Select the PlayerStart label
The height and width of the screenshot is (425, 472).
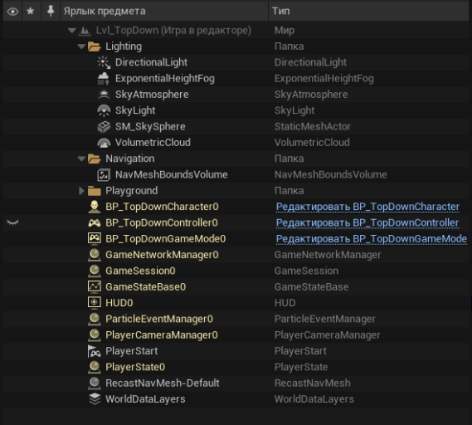tap(132, 351)
